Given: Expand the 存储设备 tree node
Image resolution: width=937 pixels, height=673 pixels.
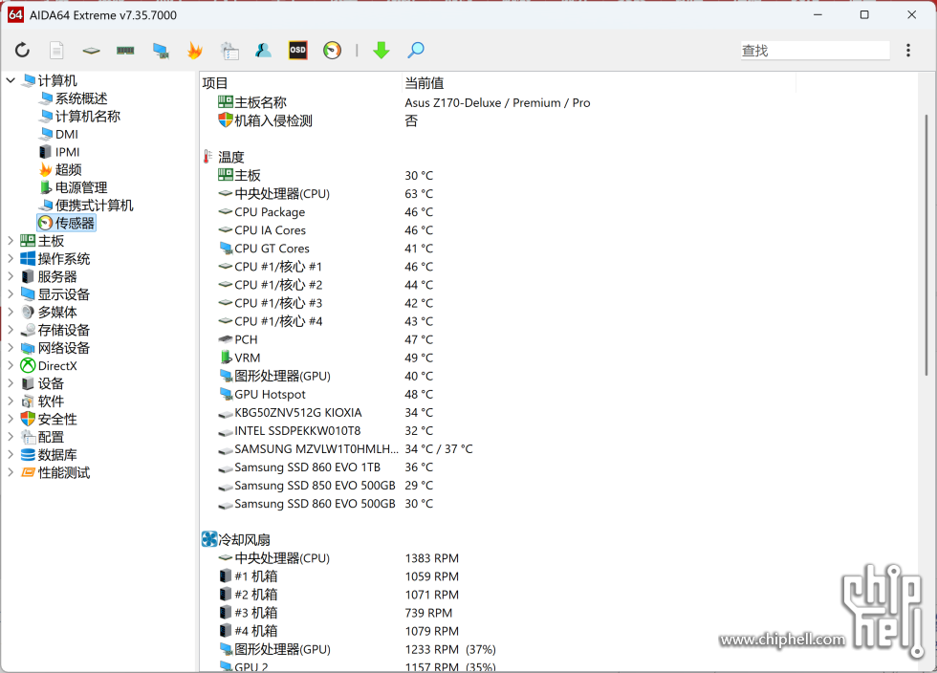Looking at the screenshot, I should [11, 330].
